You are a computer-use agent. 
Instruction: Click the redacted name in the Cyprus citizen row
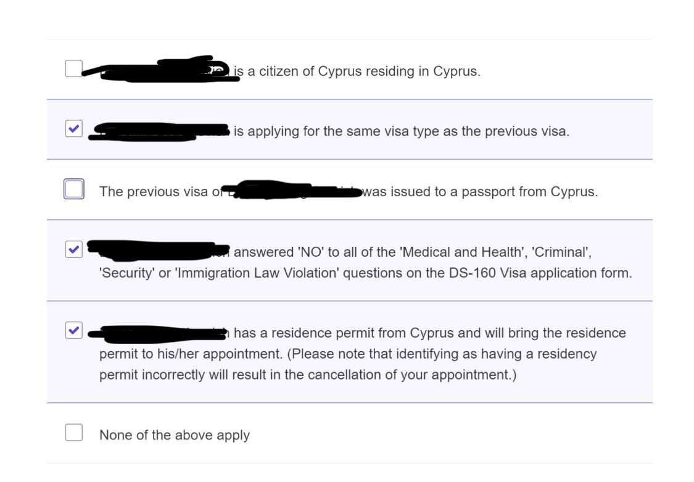tap(163, 70)
